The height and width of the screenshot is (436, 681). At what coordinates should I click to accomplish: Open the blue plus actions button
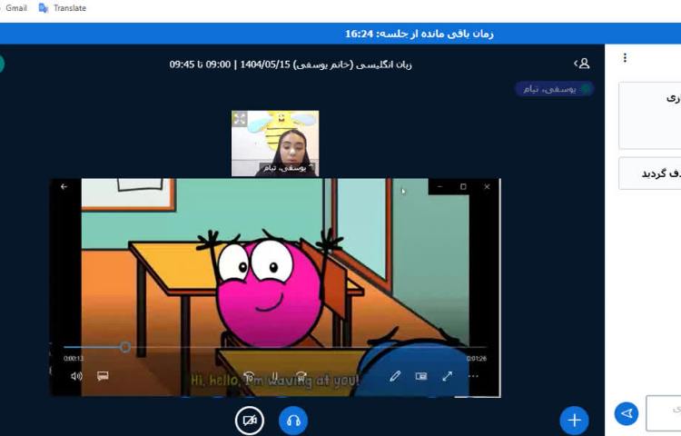pos(574,421)
